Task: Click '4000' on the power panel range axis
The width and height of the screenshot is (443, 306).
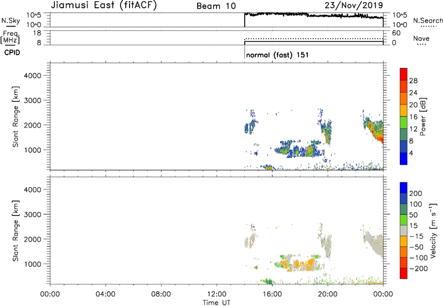Action: (x=32, y=76)
